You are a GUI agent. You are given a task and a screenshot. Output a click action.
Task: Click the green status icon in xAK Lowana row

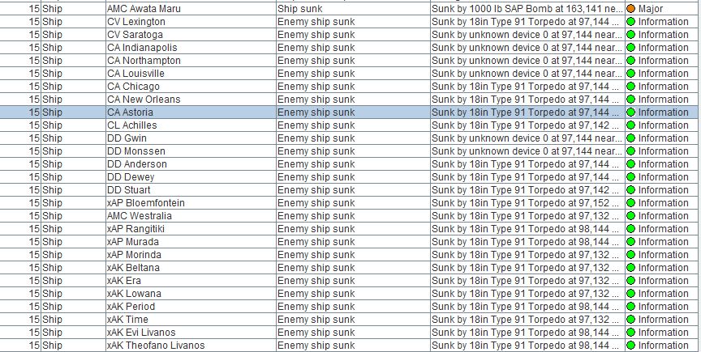630,293
